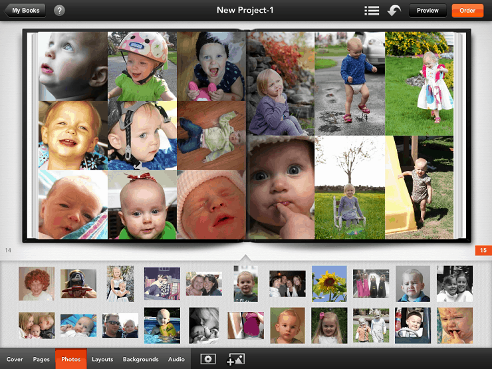Select the baby wearing gray bike helmet photo
The image size is (492, 369).
pyautogui.click(x=142, y=136)
